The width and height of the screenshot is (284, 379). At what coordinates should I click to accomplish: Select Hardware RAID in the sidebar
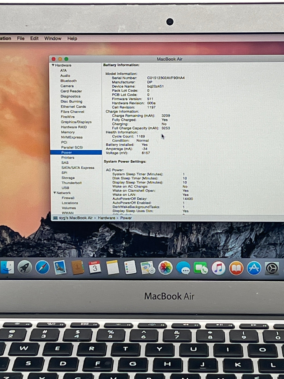pyautogui.click(x=74, y=127)
